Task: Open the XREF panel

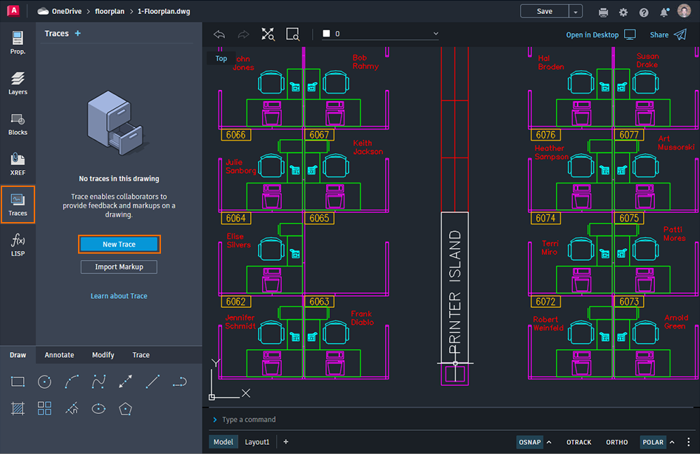Action: [x=18, y=164]
